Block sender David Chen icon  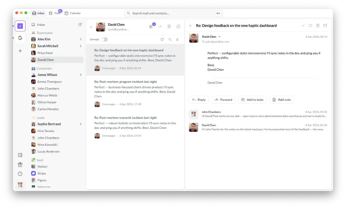click(x=178, y=26)
